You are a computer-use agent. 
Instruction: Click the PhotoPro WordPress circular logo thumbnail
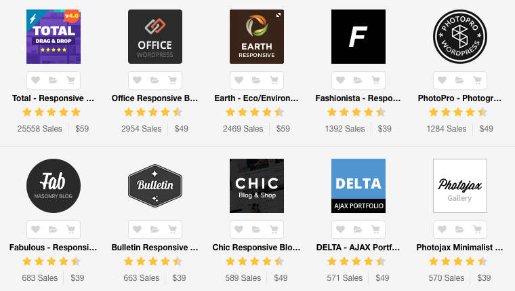coord(460,37)
